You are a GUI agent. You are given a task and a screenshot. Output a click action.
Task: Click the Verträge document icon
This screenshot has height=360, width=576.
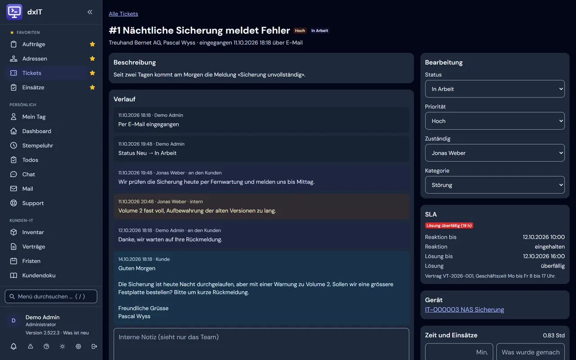click(x=13, y=247)
